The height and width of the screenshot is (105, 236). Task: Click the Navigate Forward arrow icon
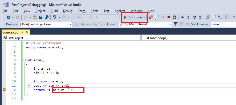pos(18,18)
